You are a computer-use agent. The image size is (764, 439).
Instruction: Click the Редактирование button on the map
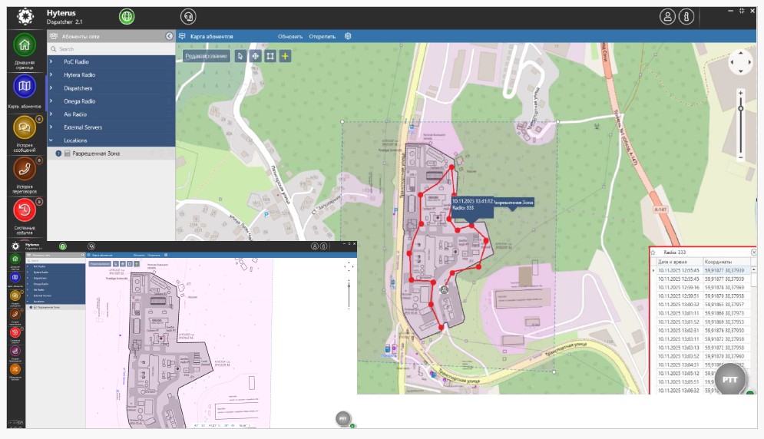(x=206, y=56)
